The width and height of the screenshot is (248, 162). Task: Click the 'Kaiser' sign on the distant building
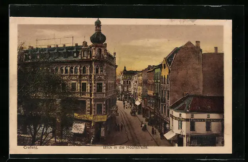point(126,77)
